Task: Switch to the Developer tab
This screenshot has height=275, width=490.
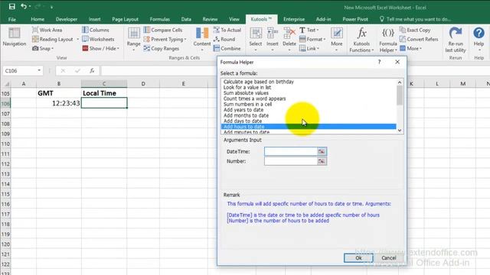Action: point(67,19)
